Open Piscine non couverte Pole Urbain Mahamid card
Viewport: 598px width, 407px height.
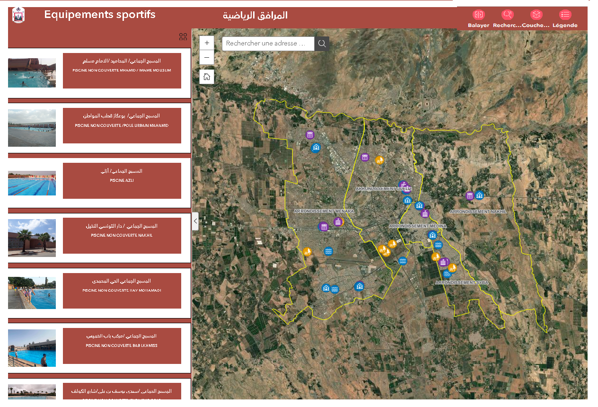[x=122, y=125]
